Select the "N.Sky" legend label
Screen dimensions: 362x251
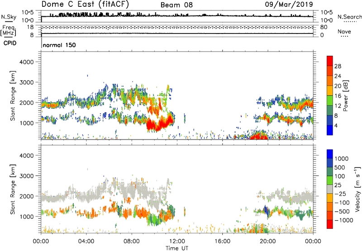pyautogui.click(x=9, y=17)
